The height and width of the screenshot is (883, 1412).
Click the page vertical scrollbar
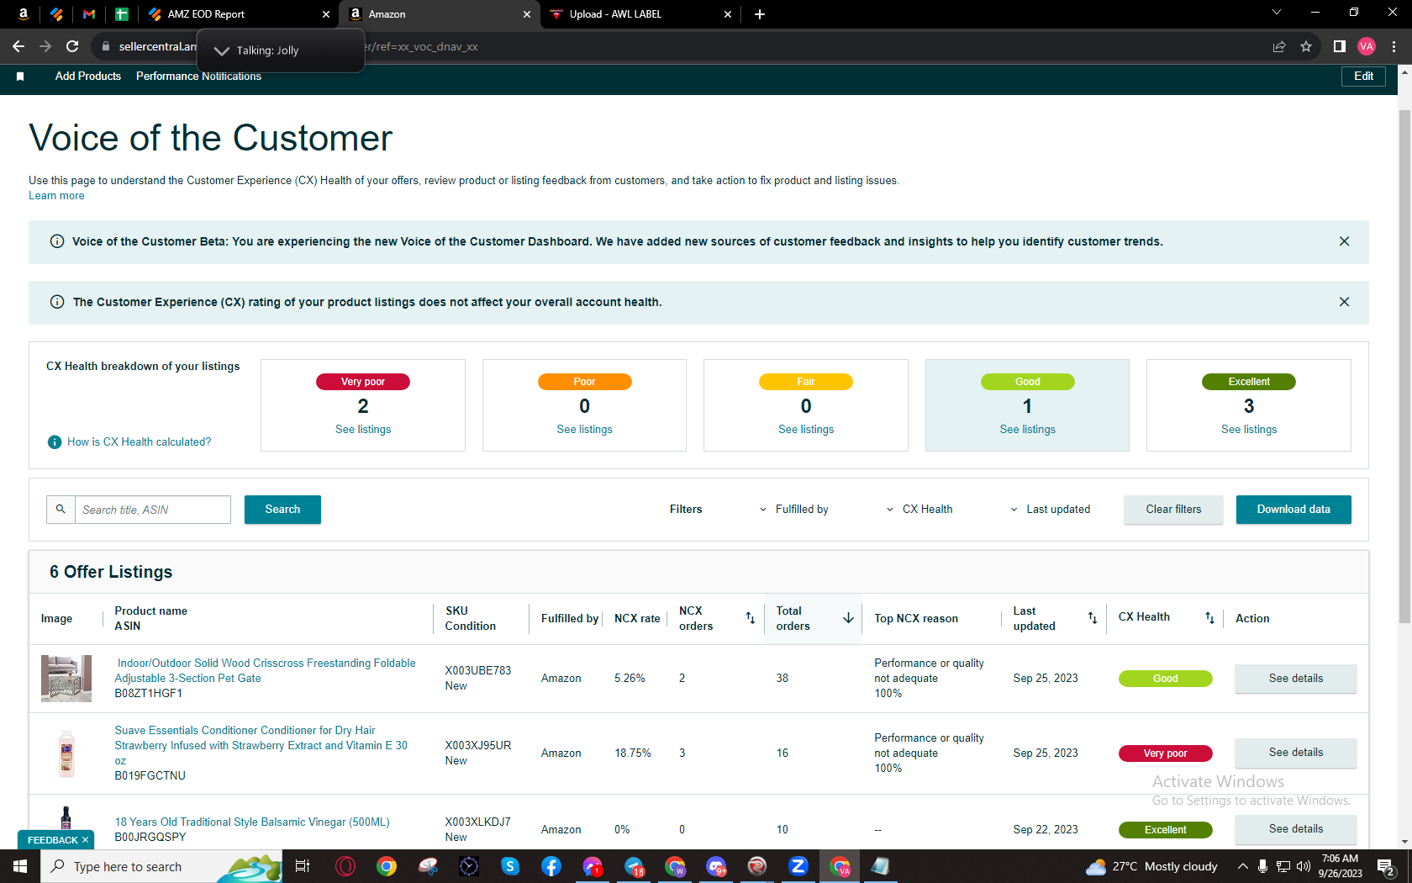point(1404,366)
